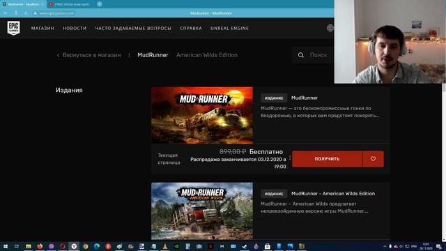446x251 pixels.
Task: Click MudRunner - American Wilds Edition title
Action: (333, 194)
